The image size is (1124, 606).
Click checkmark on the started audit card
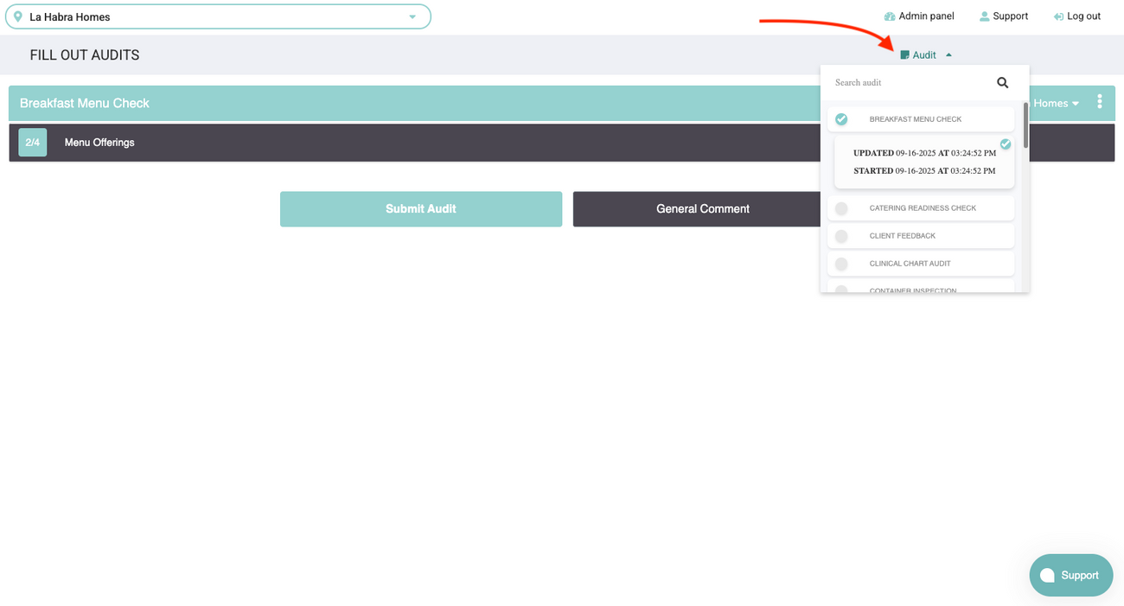[x=1006, y=144]
